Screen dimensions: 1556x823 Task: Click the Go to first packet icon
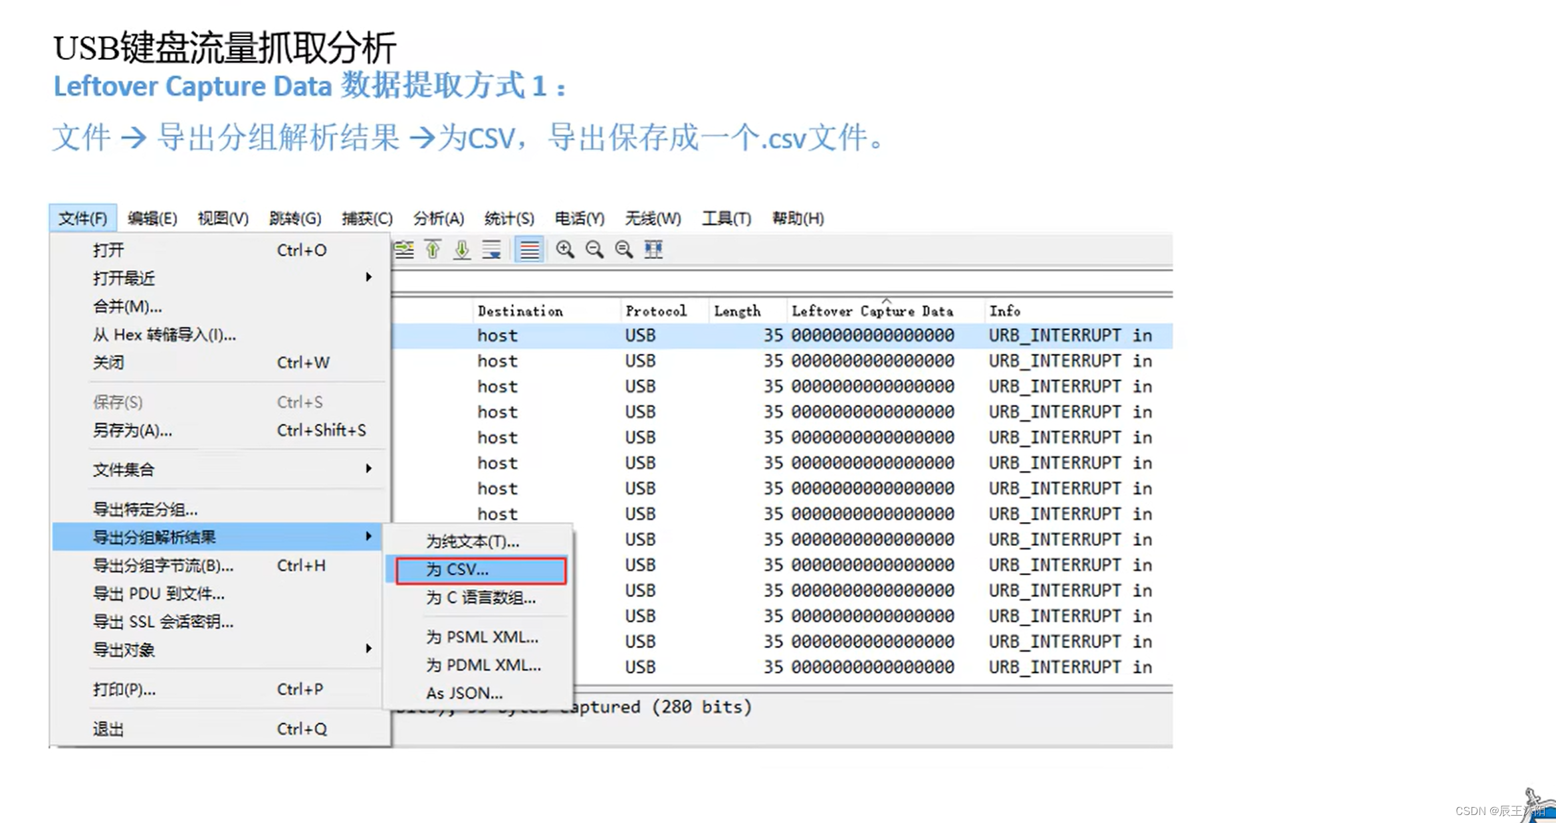coord(433,250)
